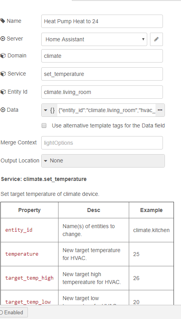This screenshot has height=319, width=181.
Task: Click the circle icon beside Server label
Action: coord(3,39)
